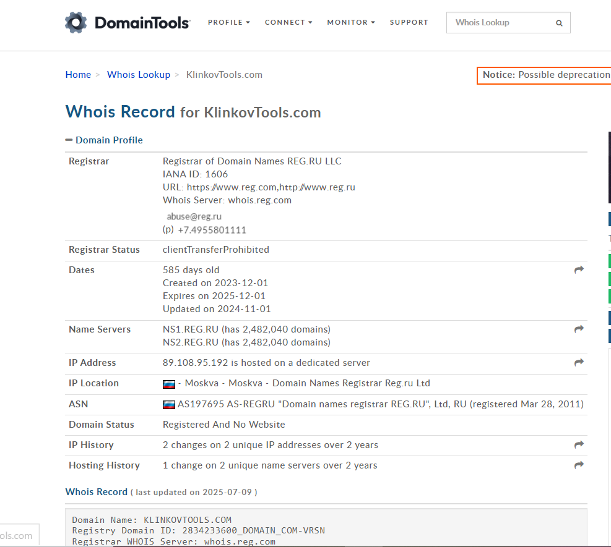Click the share arrow in IP Address row

[x=579, y=363]
